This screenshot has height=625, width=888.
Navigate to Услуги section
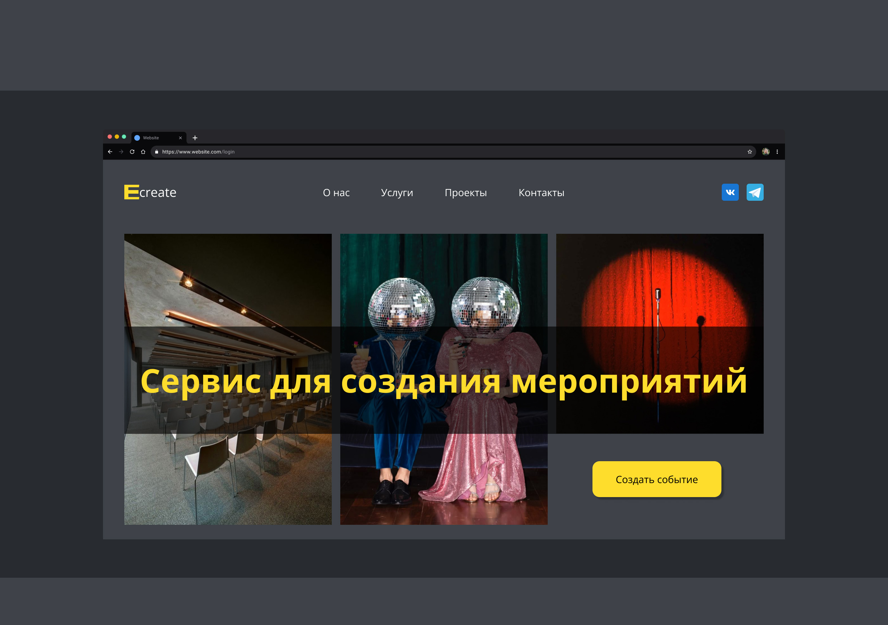coord(397,193)
